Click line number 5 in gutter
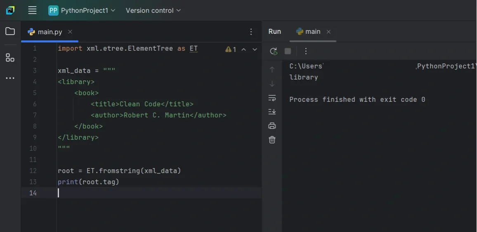This screenshot has height=232, width=477. (35, 93)
